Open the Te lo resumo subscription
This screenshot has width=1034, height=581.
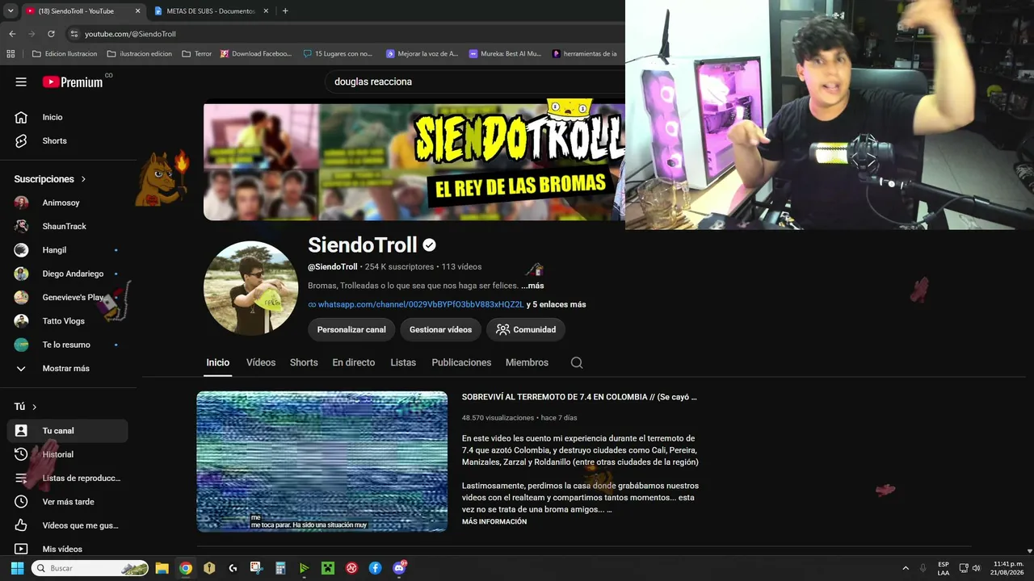[68, 345]
